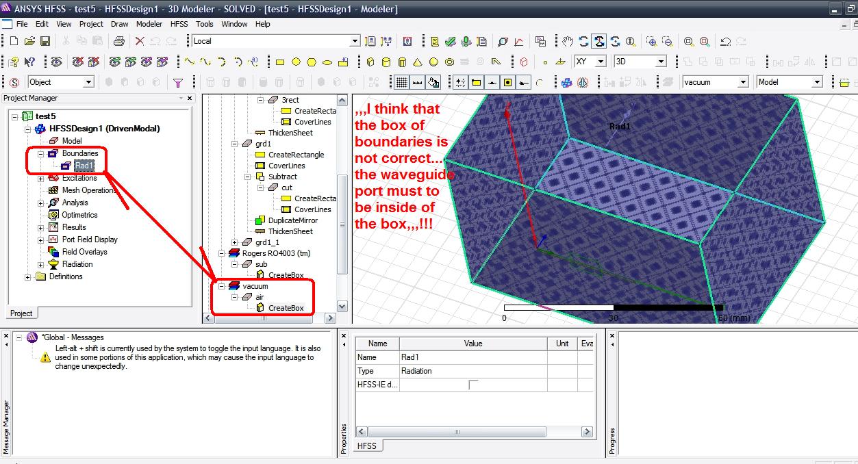This screenshot has height=464, width=858.
Task: Click down arrow of the history tree scrollbar
Action: coord(342,307)
